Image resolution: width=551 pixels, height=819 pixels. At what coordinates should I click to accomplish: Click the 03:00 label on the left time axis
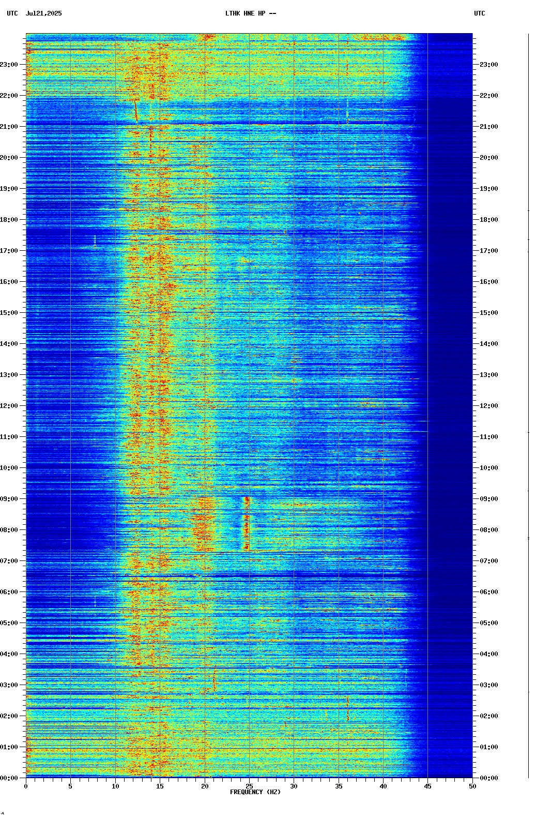tap(9, 685)
